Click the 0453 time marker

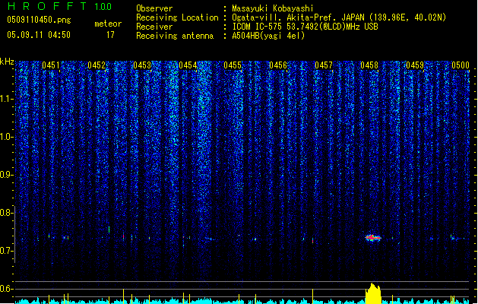pos(142,65)
